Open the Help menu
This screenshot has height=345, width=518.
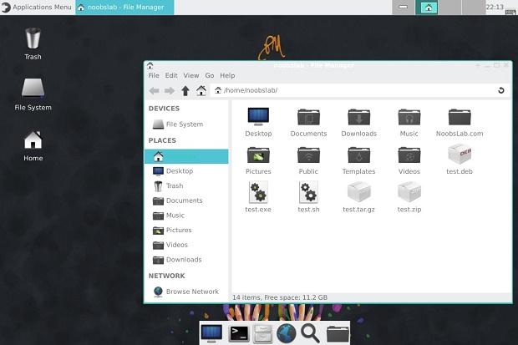pos(227,75)
